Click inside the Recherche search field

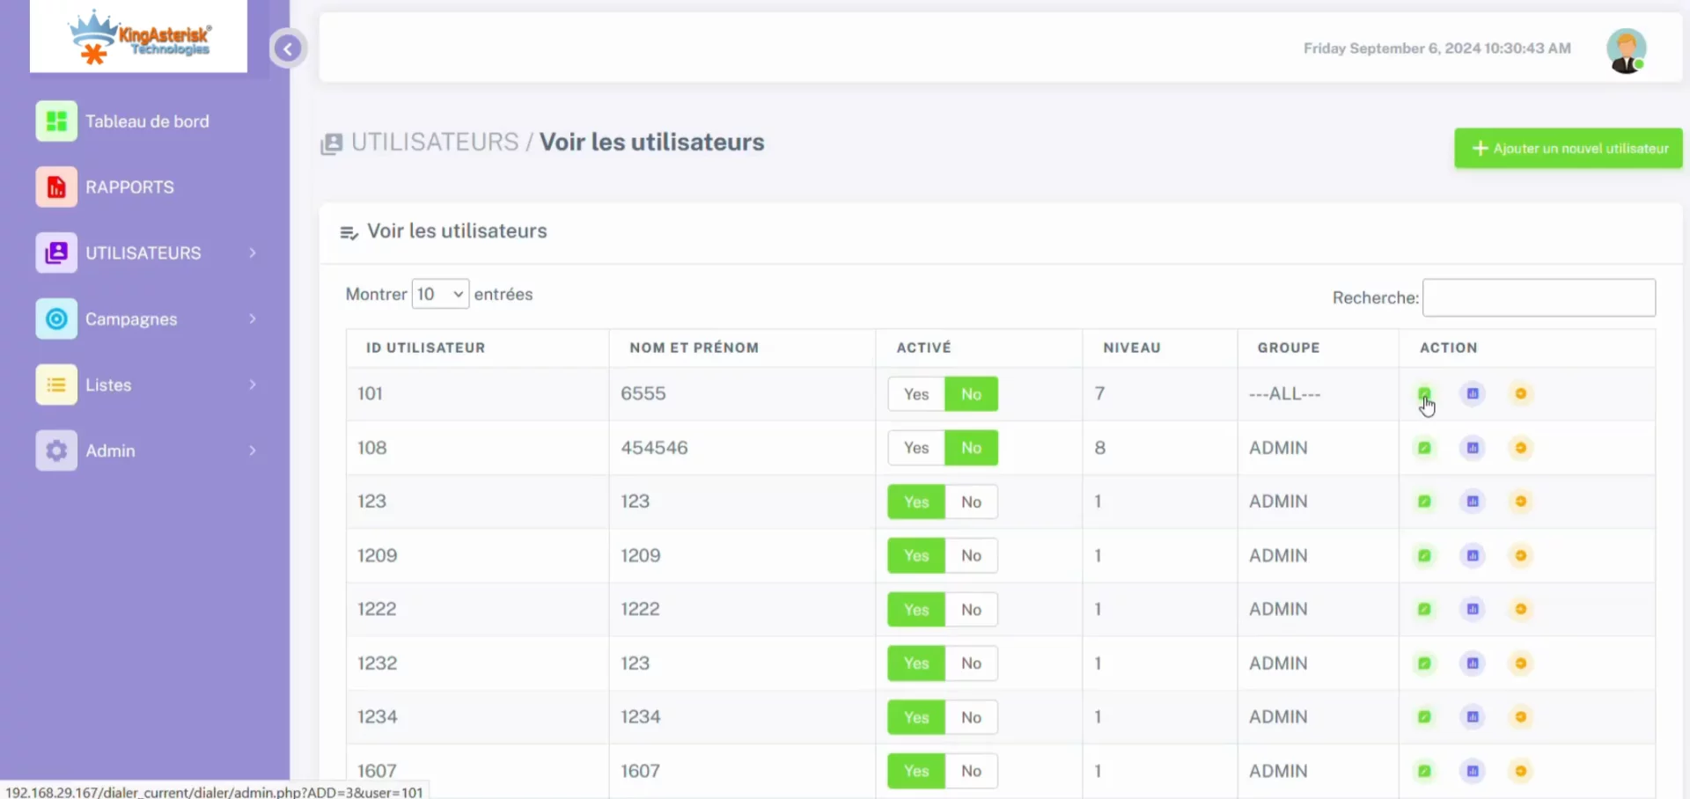pos(1538,297)
